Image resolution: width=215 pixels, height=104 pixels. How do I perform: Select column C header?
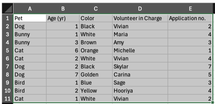click(x=96, y=9)
